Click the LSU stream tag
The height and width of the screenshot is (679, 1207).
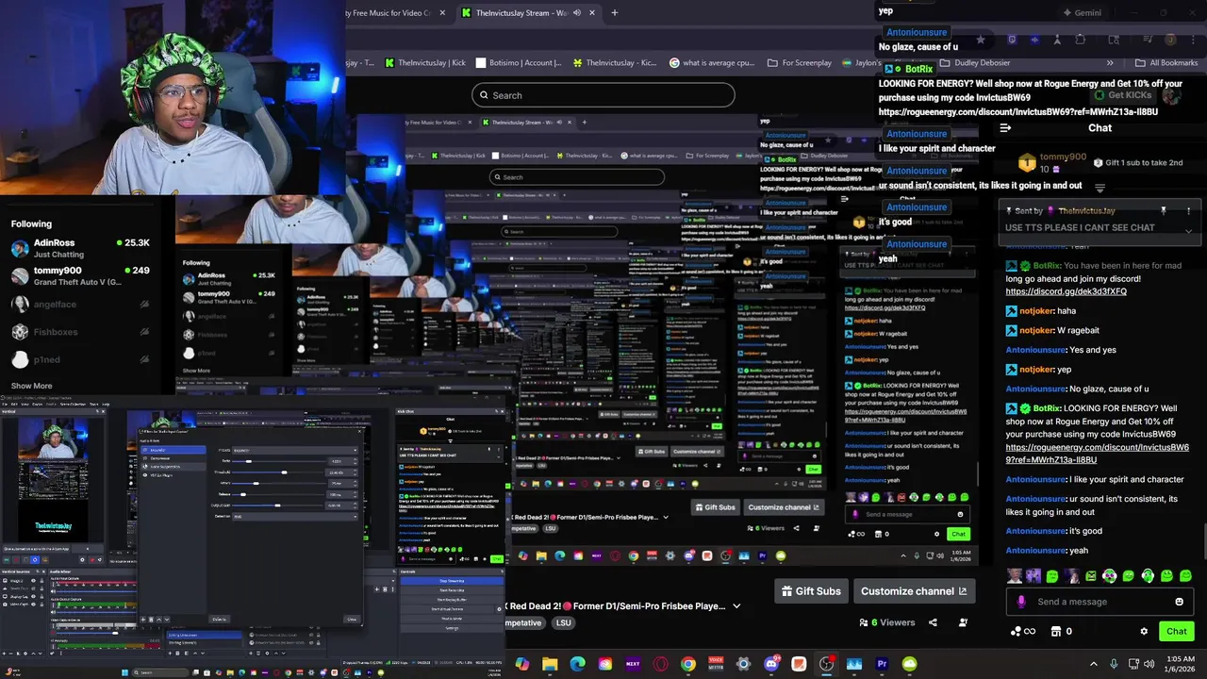click(563, 622)
